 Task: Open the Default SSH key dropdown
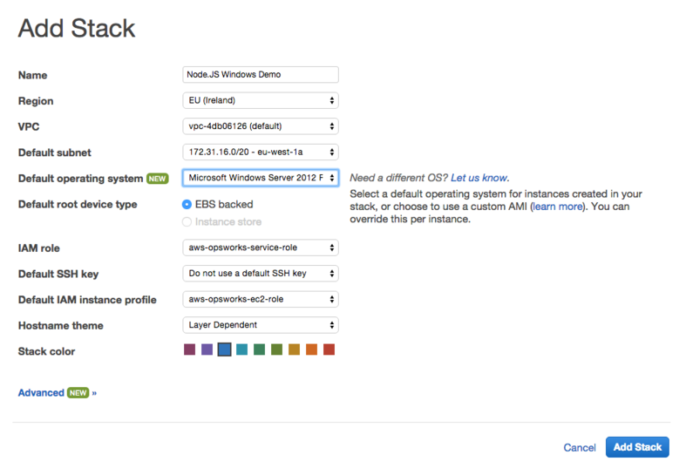click(261, 274)
